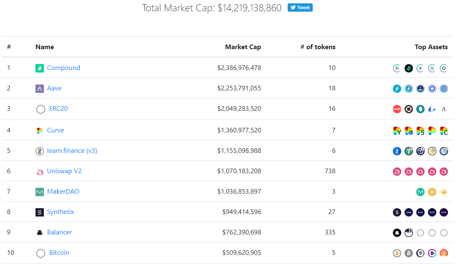Click the black COMP token icon
This screenshot has width=458, height=264.
click(409, 68)
